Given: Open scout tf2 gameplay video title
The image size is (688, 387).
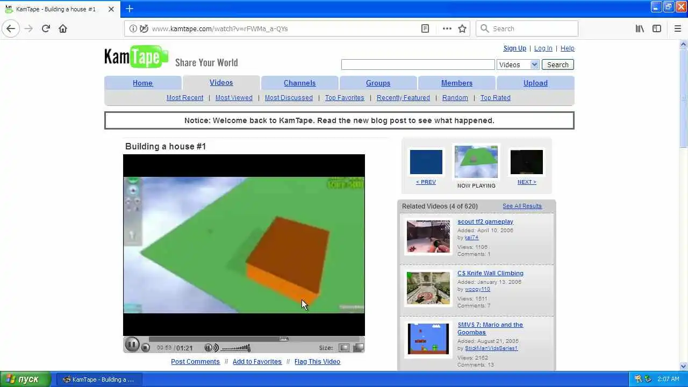Looking at the screenshot, I should tap(485, 221).
